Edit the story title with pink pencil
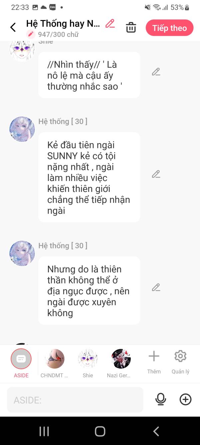 point(110,23)
